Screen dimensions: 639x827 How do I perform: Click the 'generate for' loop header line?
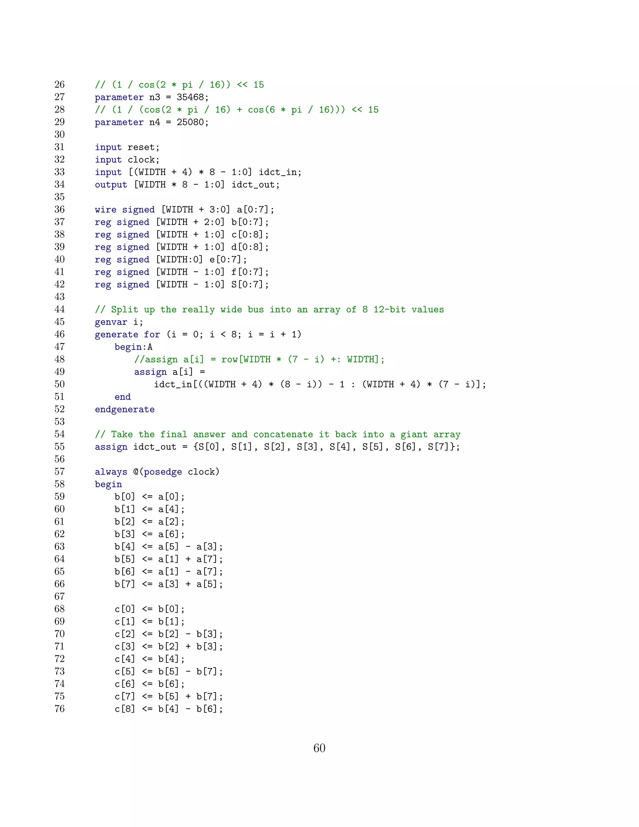[x=198, y=334]
